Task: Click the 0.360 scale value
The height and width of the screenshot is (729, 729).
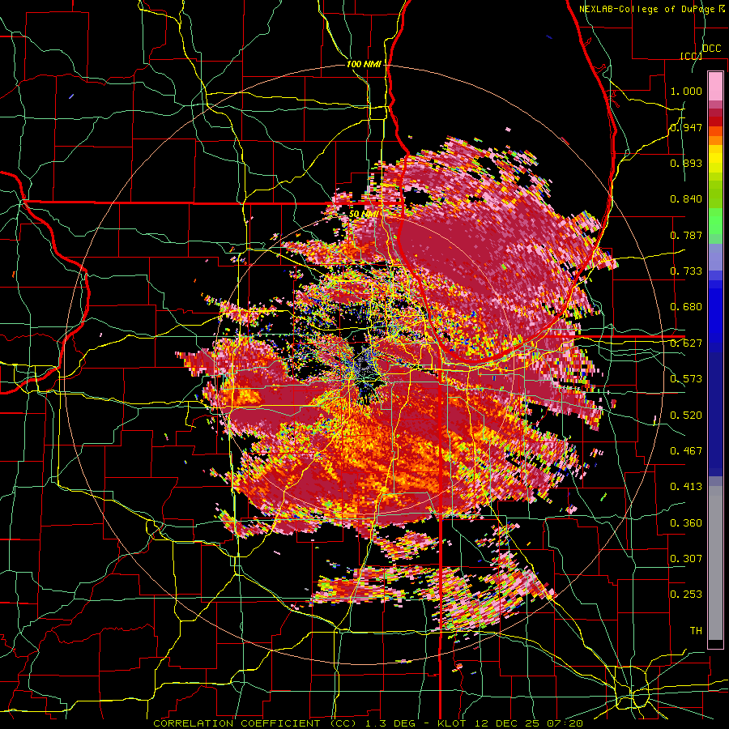Action: point(686,523)
